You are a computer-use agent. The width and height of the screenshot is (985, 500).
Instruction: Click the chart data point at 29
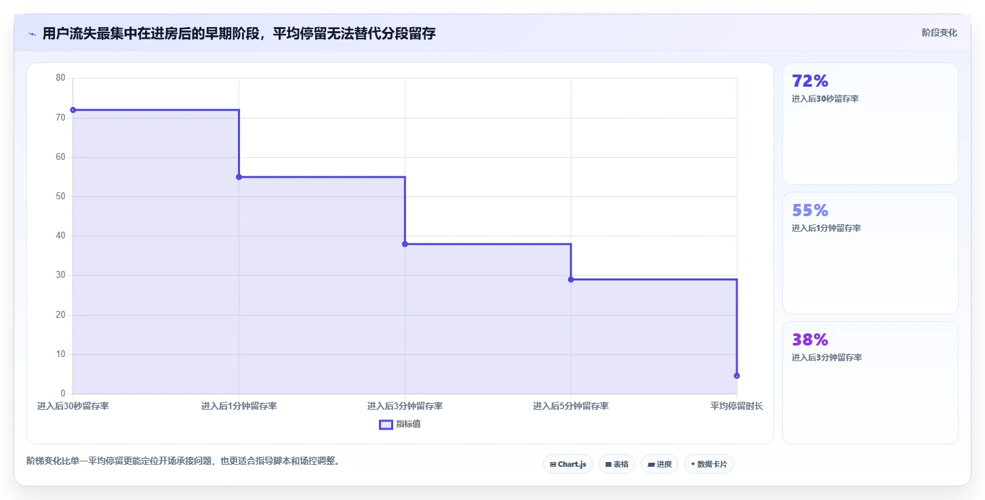click(571, 279)
